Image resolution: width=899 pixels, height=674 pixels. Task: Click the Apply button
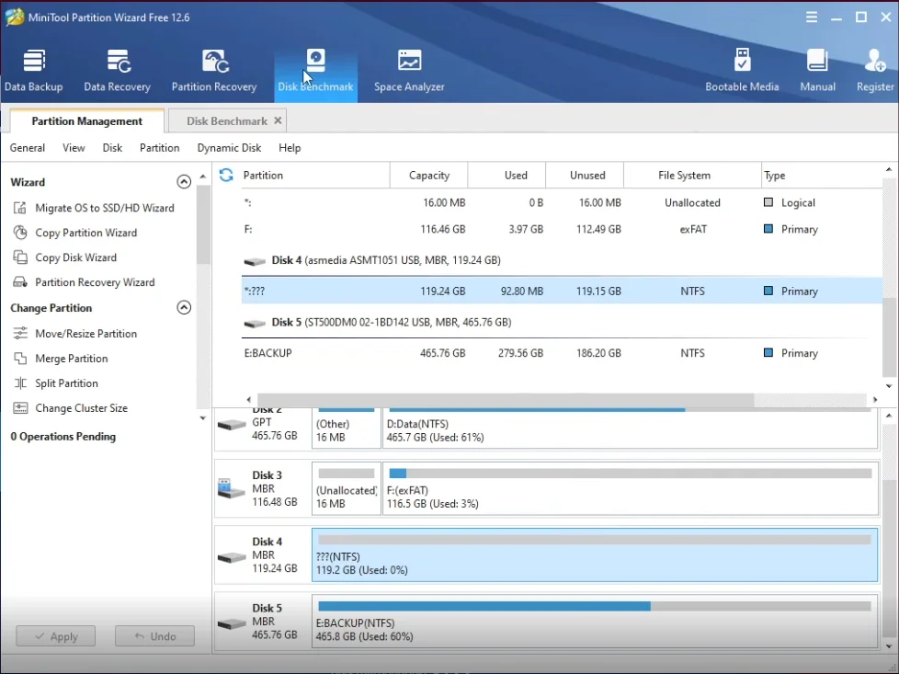[54, 636]
